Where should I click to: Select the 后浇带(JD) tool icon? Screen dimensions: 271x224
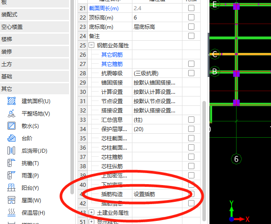point(12,151)
